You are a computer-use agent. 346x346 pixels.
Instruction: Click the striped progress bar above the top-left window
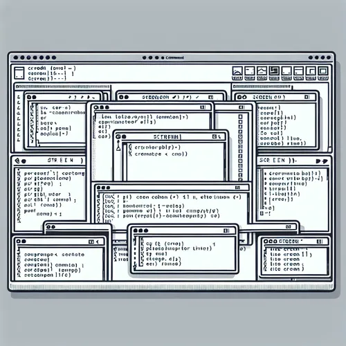[x=62, y=86]
